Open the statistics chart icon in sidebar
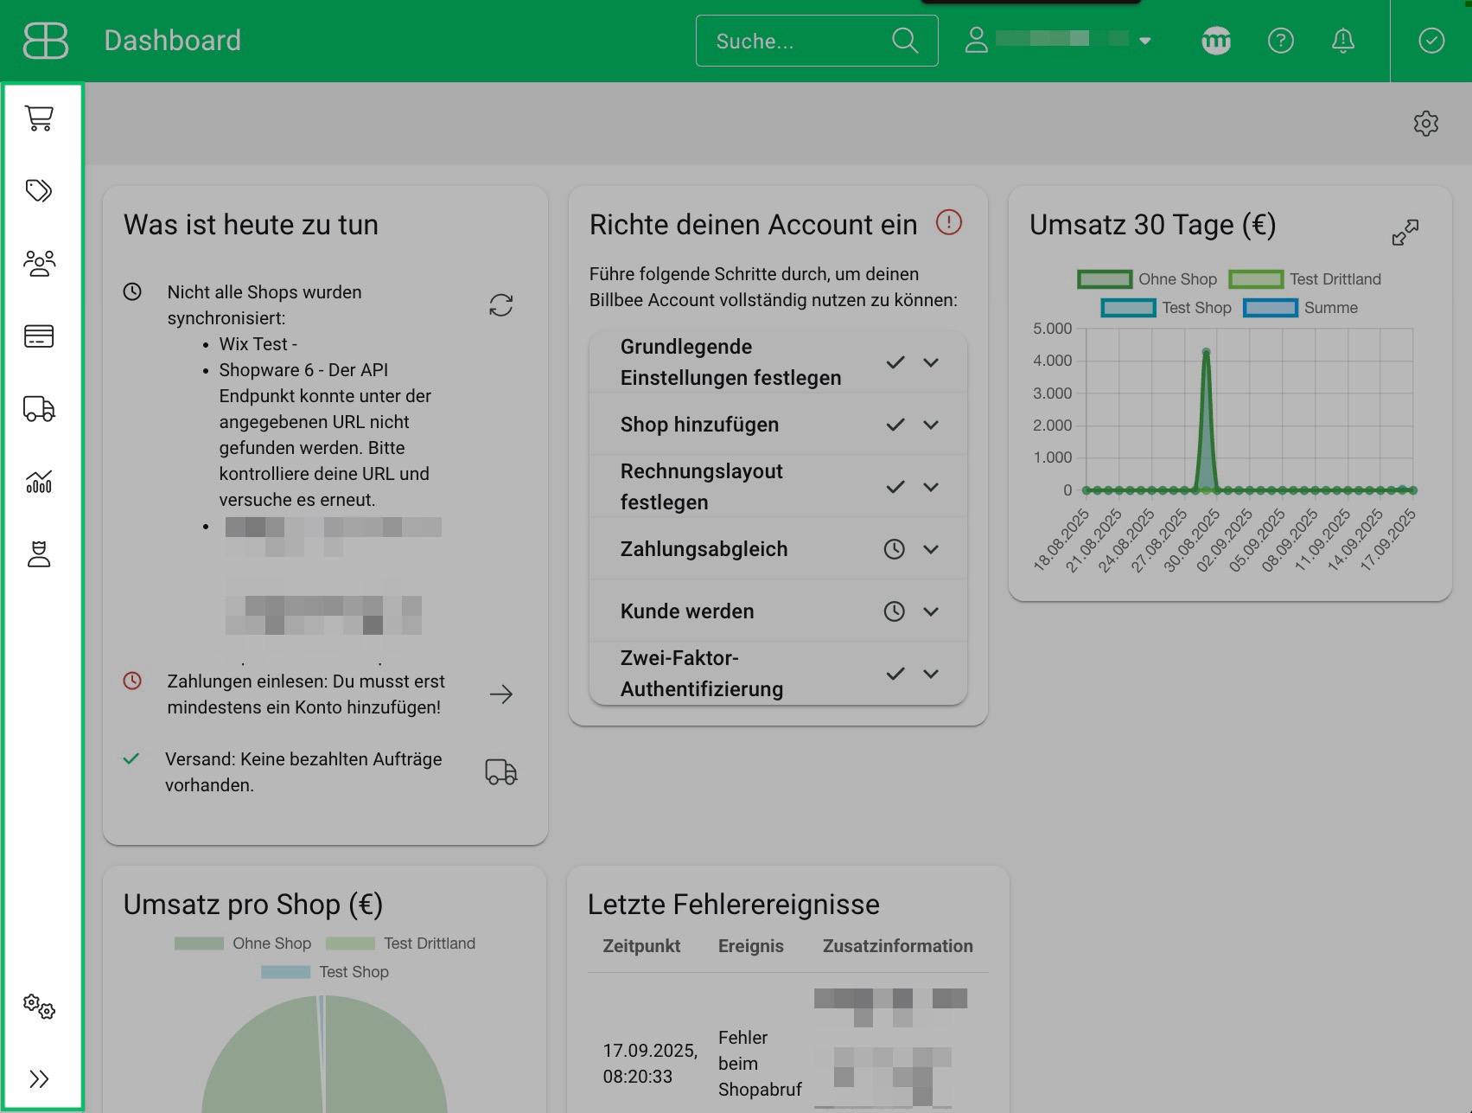Screen dimensions: 1472x1113 click(39, 482)
